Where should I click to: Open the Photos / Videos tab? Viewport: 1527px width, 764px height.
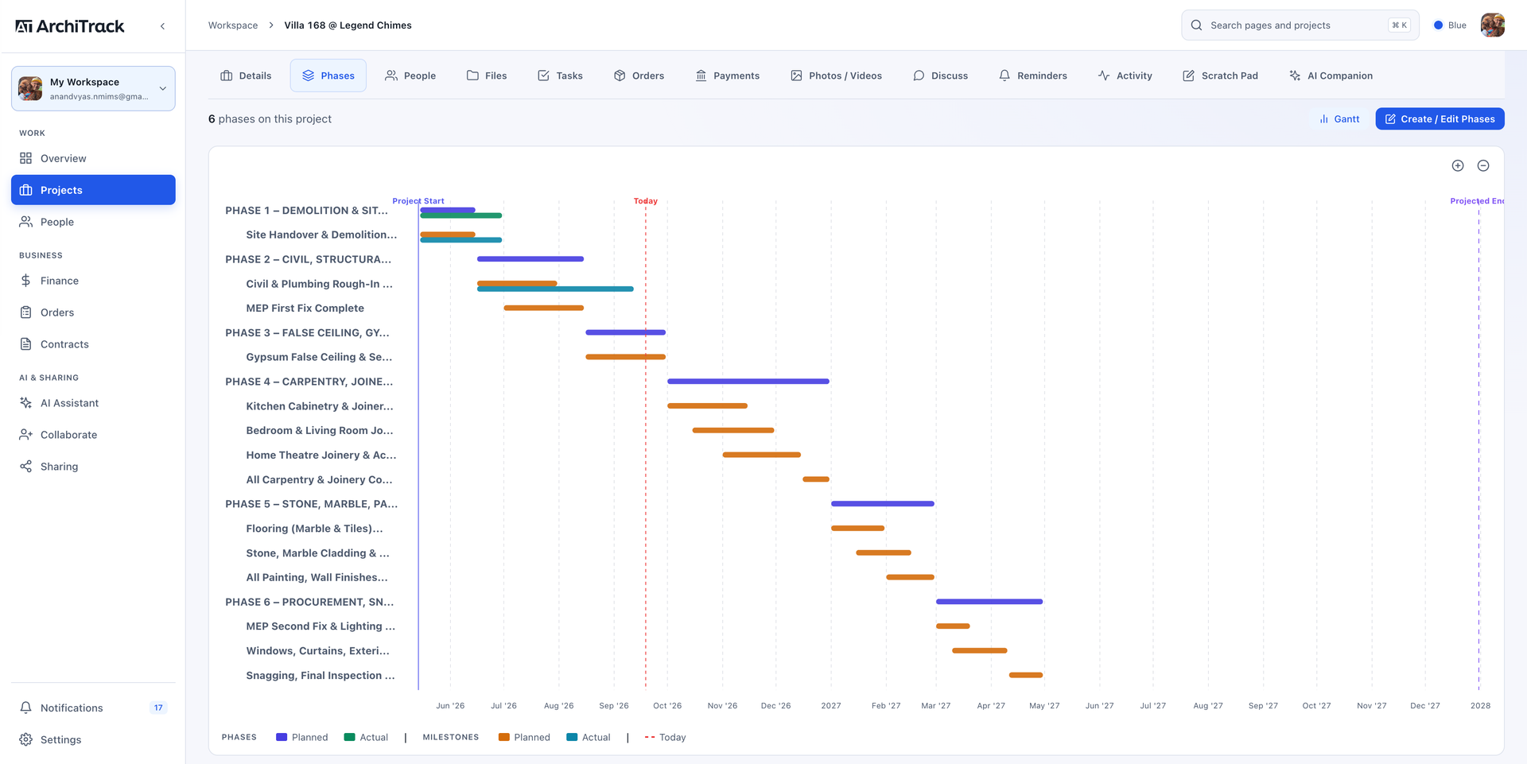pos(836,76)
